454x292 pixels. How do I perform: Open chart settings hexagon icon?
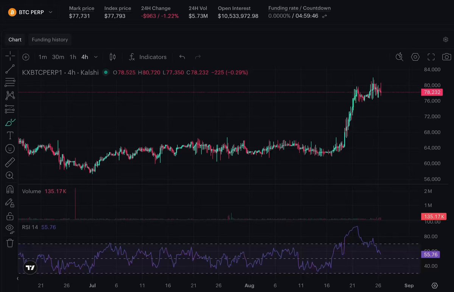point(415,57)
